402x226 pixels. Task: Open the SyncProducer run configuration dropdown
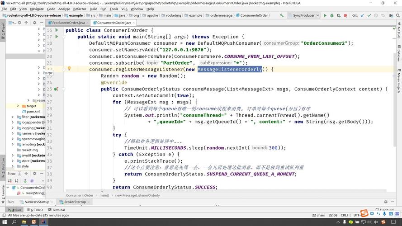(x=304, y=15)
